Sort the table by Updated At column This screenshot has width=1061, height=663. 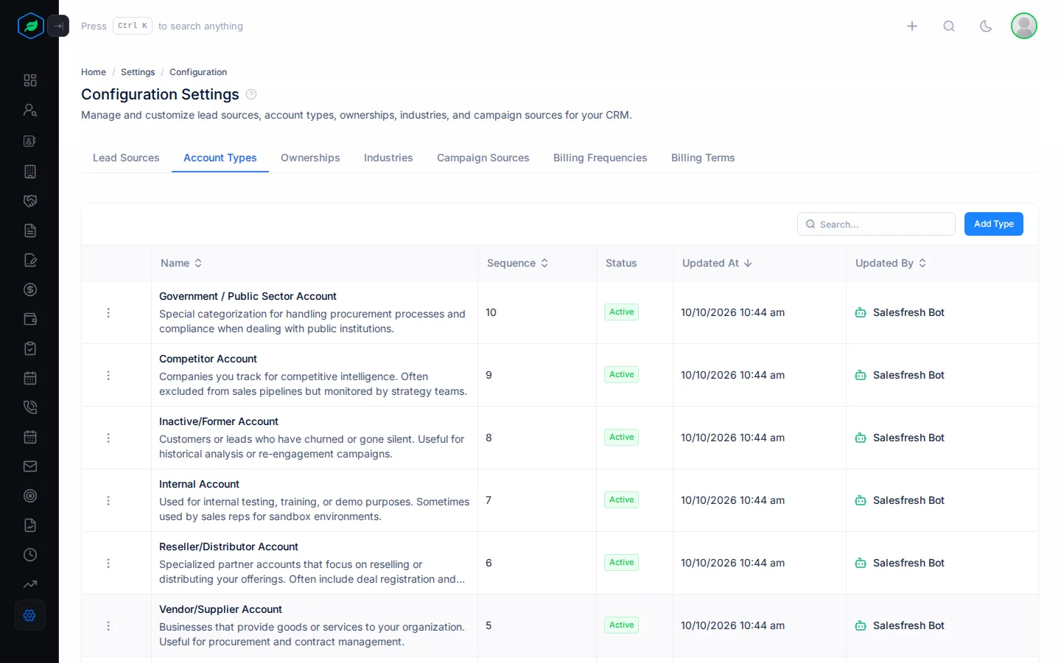(717, 263)
